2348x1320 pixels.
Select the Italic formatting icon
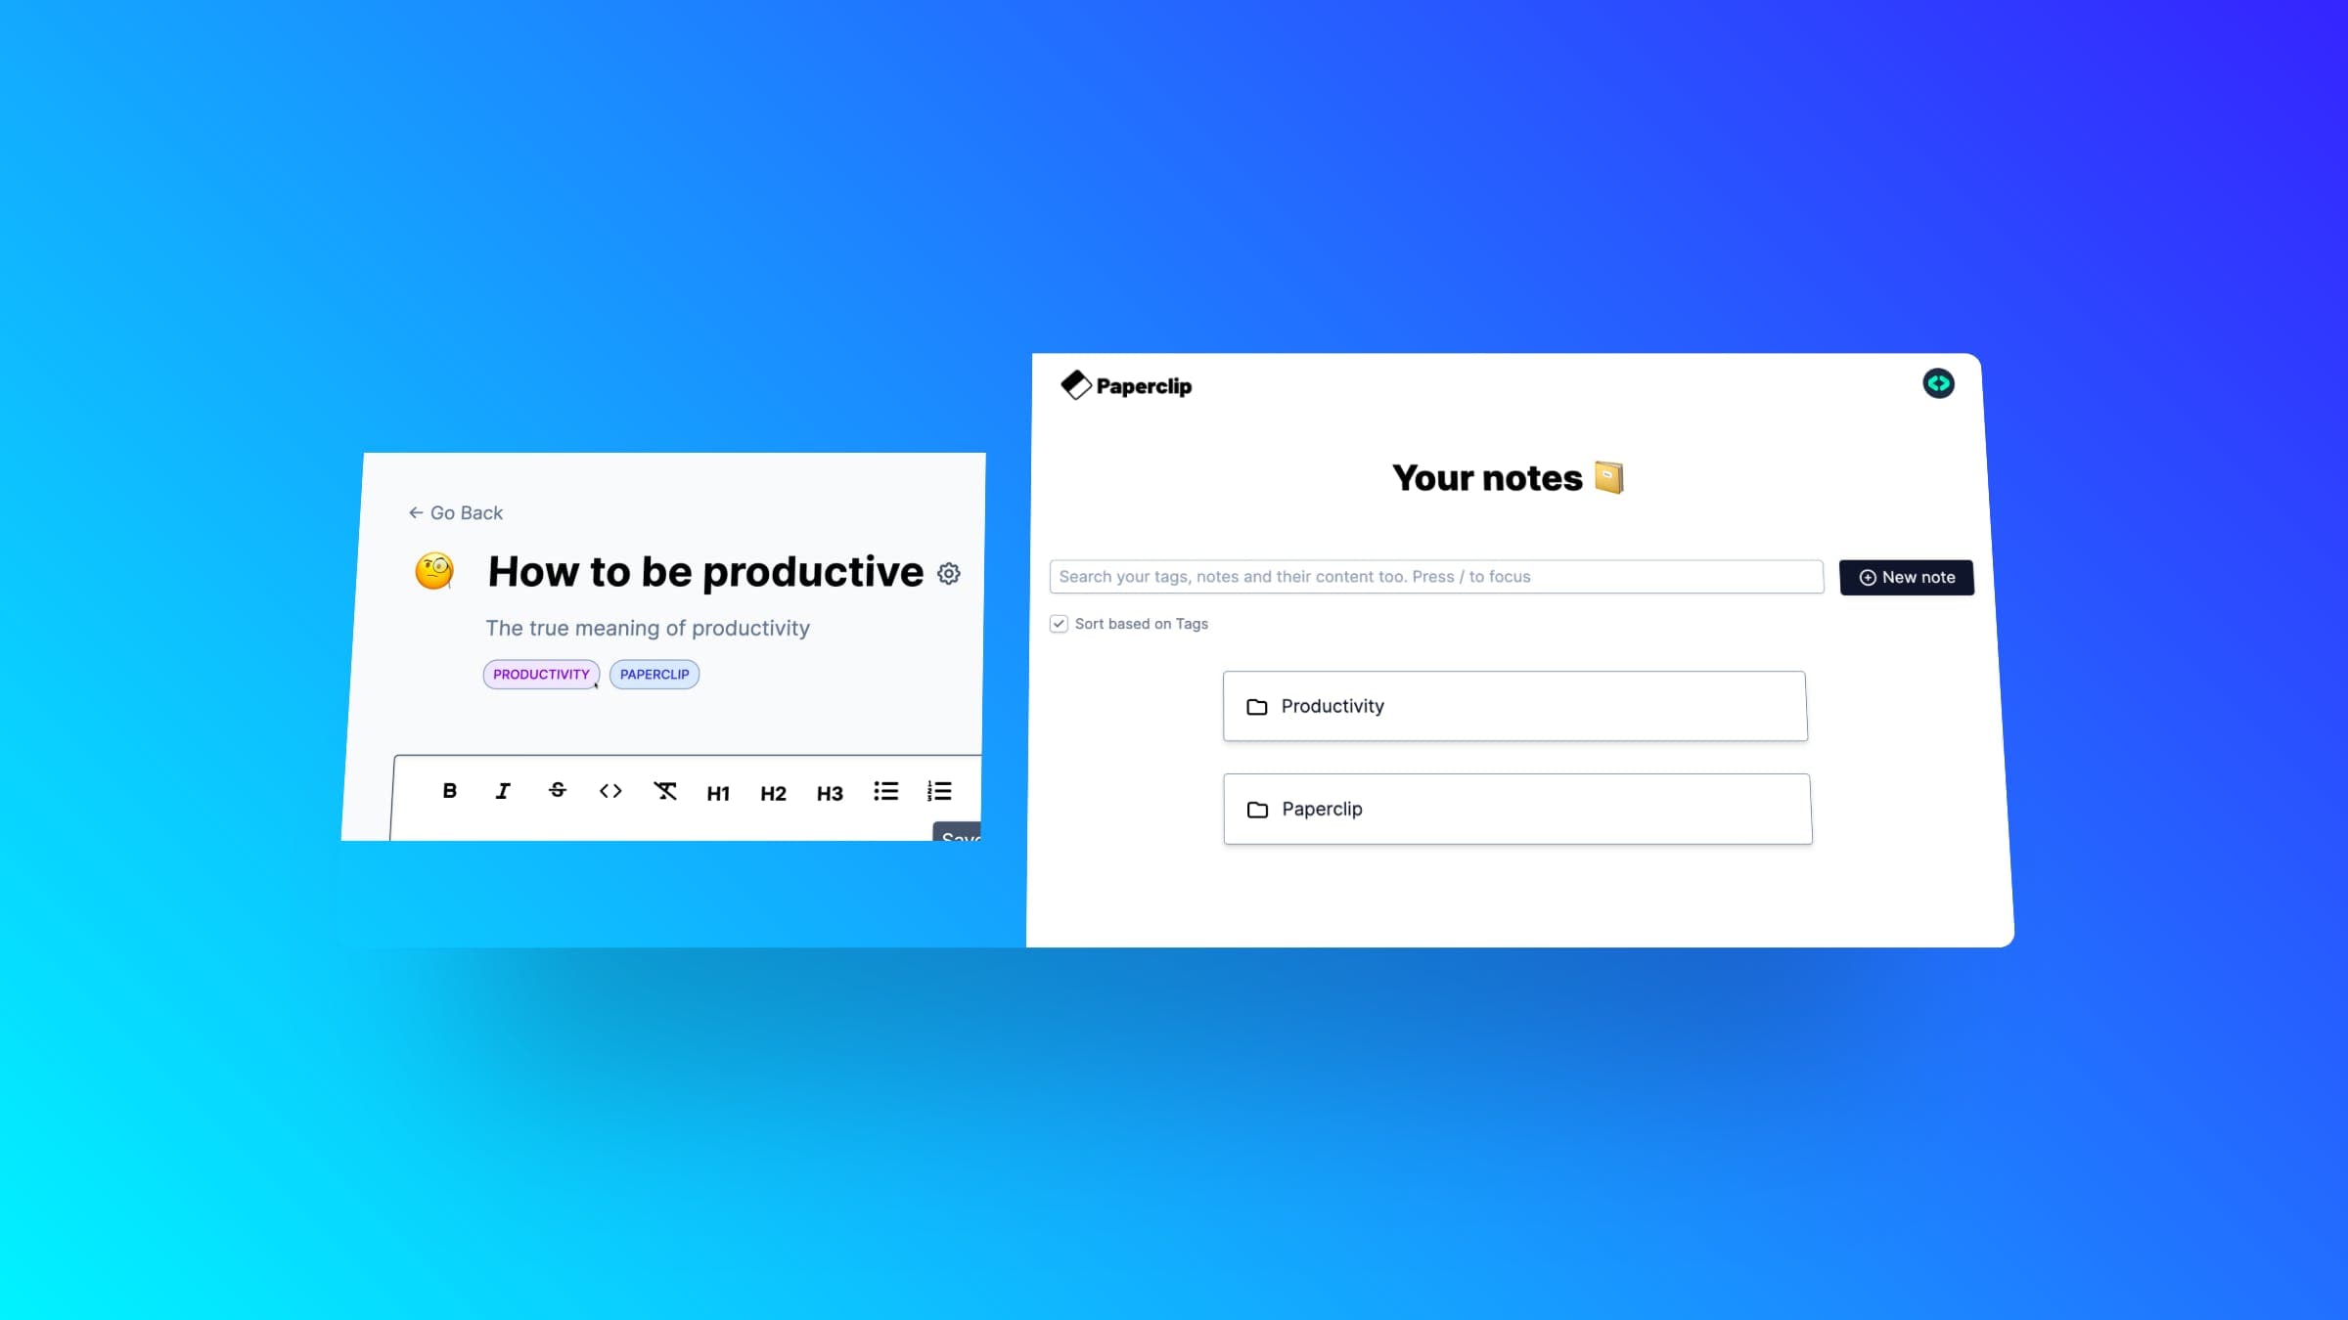click(503, 790)
